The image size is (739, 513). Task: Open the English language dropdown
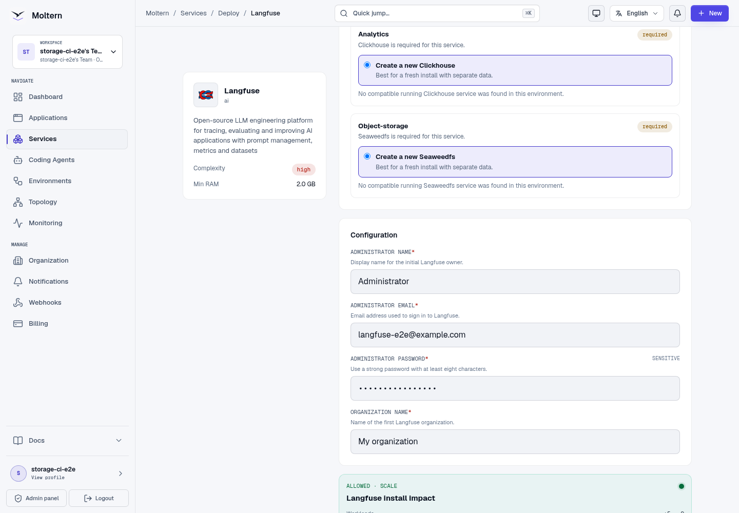637,13
